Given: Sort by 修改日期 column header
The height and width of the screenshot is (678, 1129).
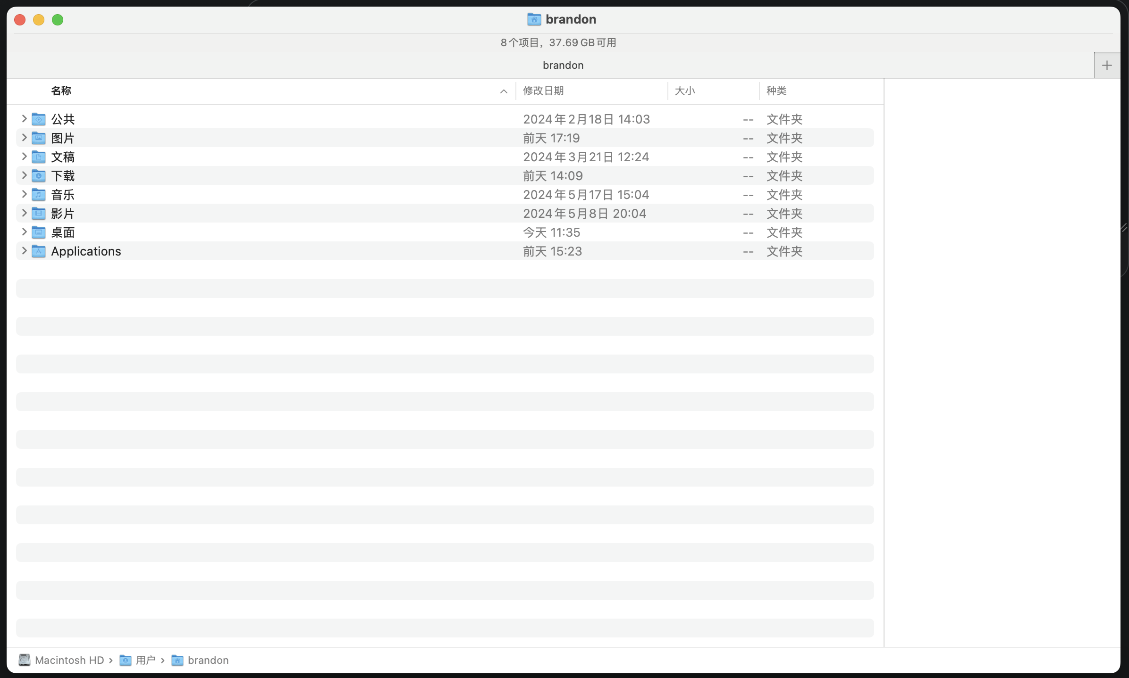Looking at the screenshot, I should [x=543, y=91].
